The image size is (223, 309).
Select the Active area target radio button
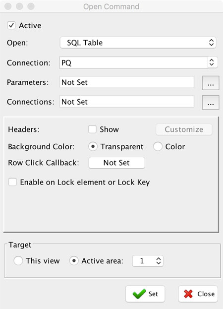coord(74,261)
